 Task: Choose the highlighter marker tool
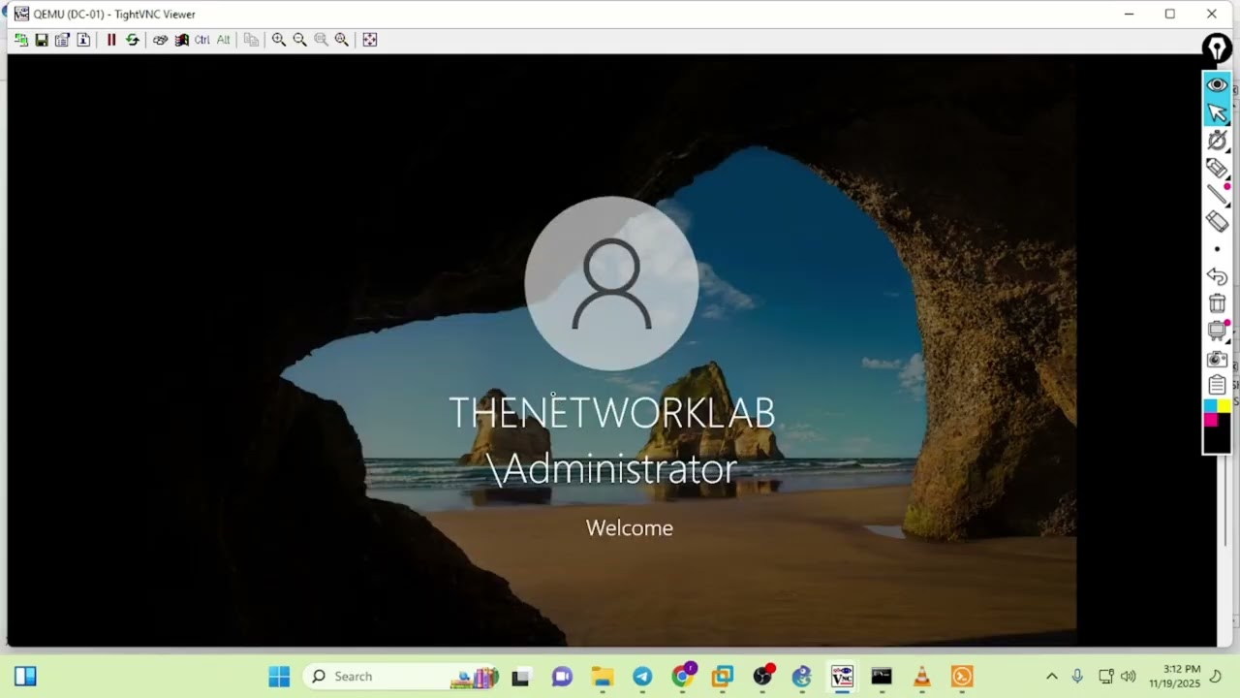pyautogui.click(x=1217, y=169)
